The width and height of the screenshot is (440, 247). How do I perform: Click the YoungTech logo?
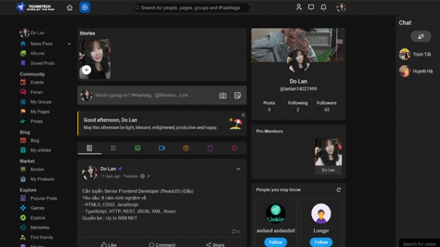35,7
